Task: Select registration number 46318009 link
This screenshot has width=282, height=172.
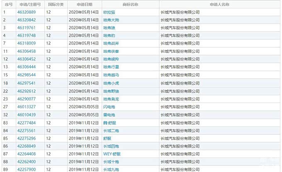Action: pos(27,43)
